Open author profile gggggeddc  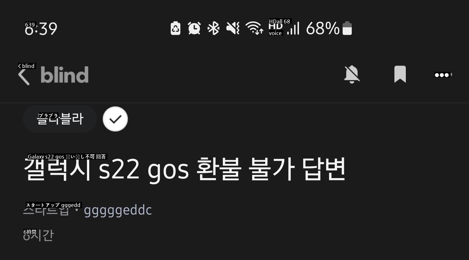click(x=118, y=210)
